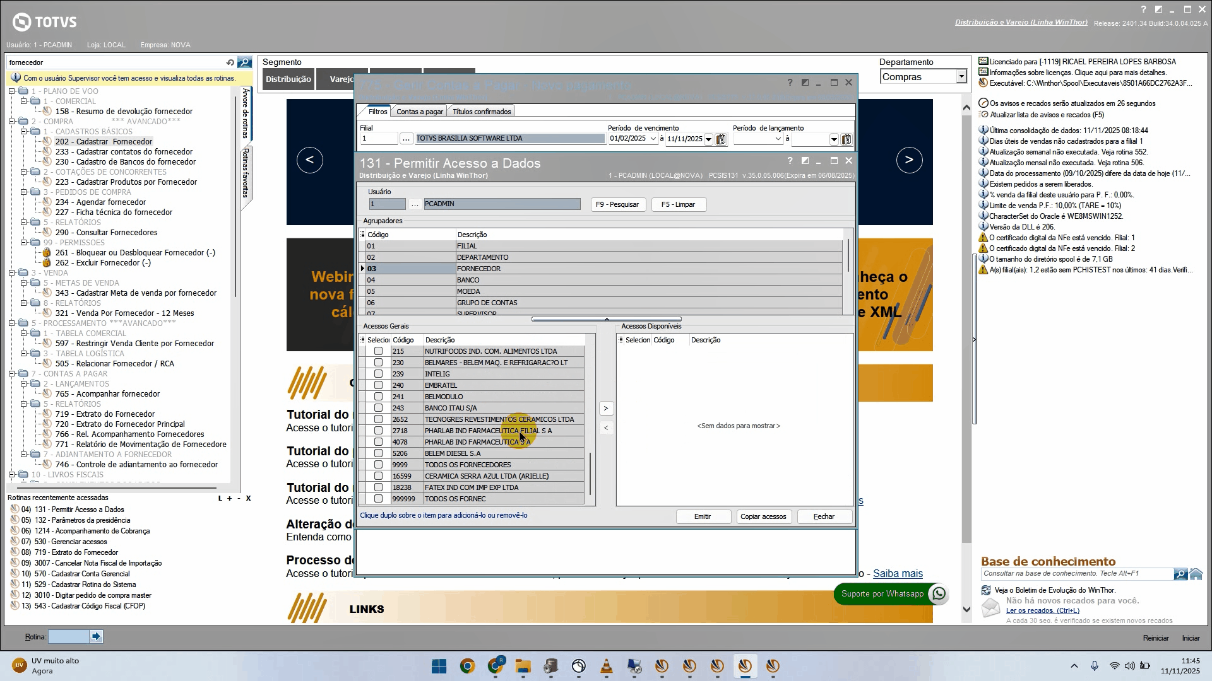
Task: Tick checkbox for 9999 TODOS OS FORNECEDORES
Action: pos(378,465)
